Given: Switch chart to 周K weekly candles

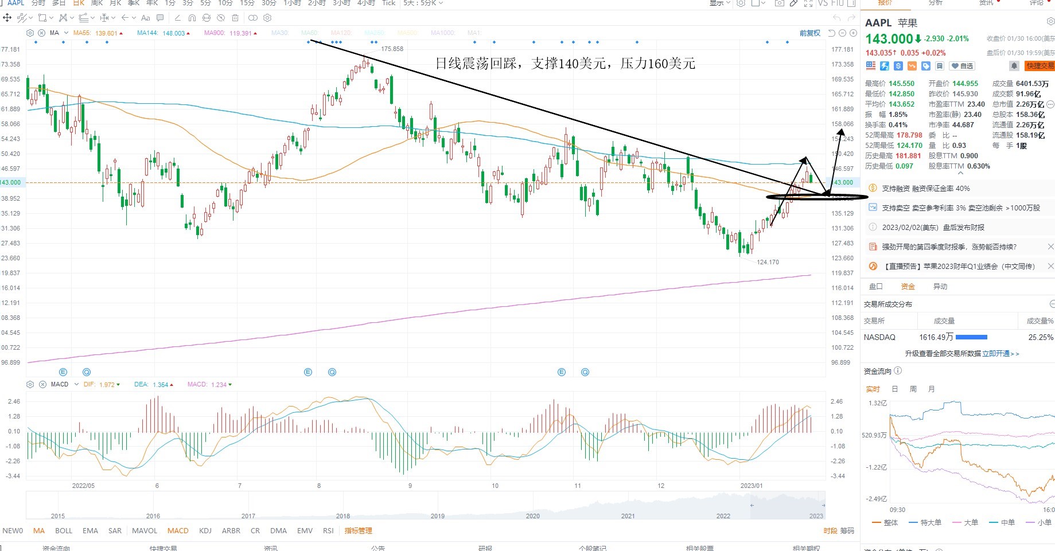Looking at the screenshot, I should point(97,3).
